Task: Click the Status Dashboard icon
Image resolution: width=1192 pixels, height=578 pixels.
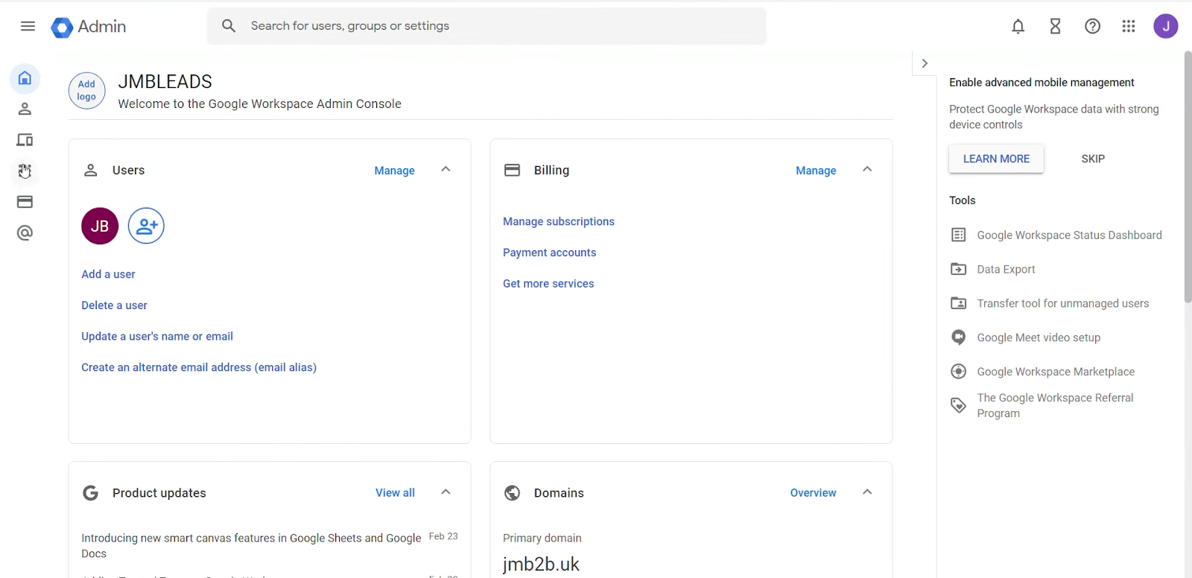Action: 959,235
